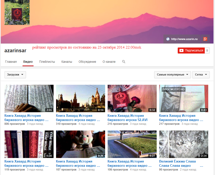The height and width of the screenshot is (175, 215).
Task: Open the Загрузки dropdown
Action: pyautogui.click(x=15, y=74)
